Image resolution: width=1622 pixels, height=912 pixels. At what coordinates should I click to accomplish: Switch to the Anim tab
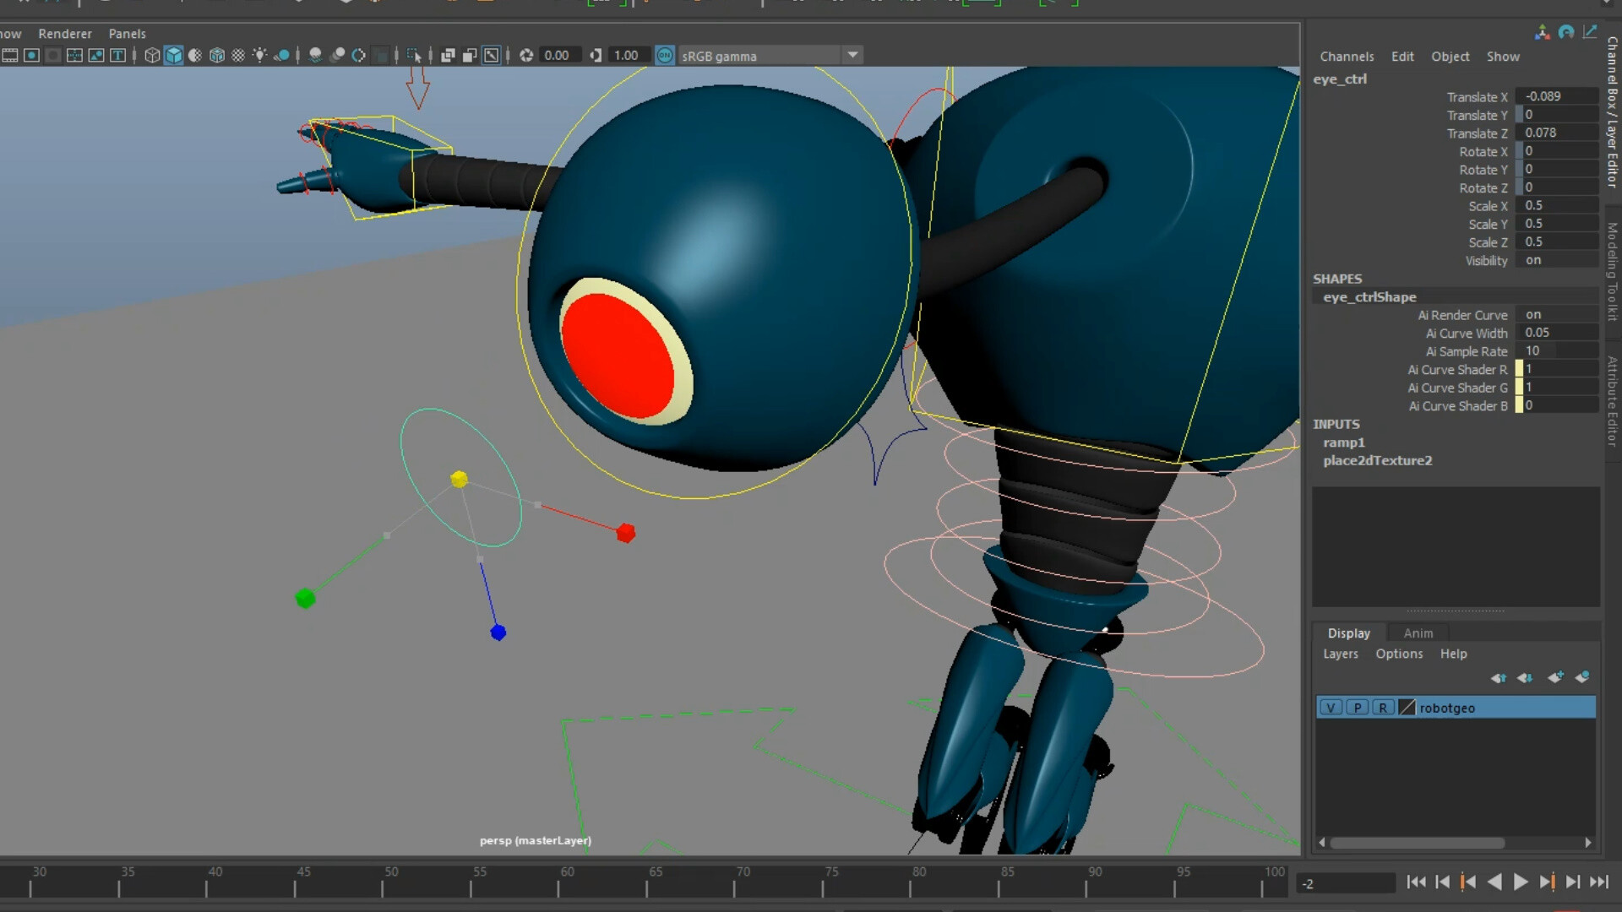[1418, 632]
